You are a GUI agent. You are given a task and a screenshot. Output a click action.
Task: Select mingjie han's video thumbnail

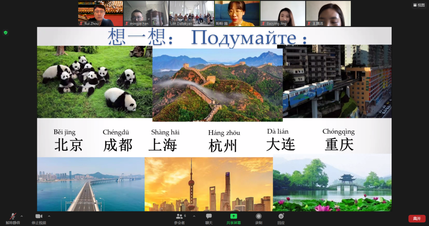pos(146,13)
